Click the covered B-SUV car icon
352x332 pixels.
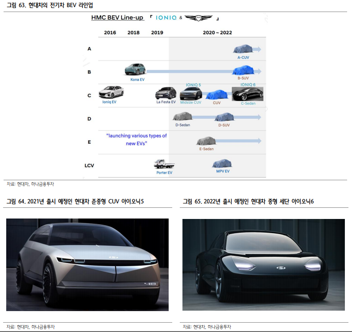click(243, 70)
